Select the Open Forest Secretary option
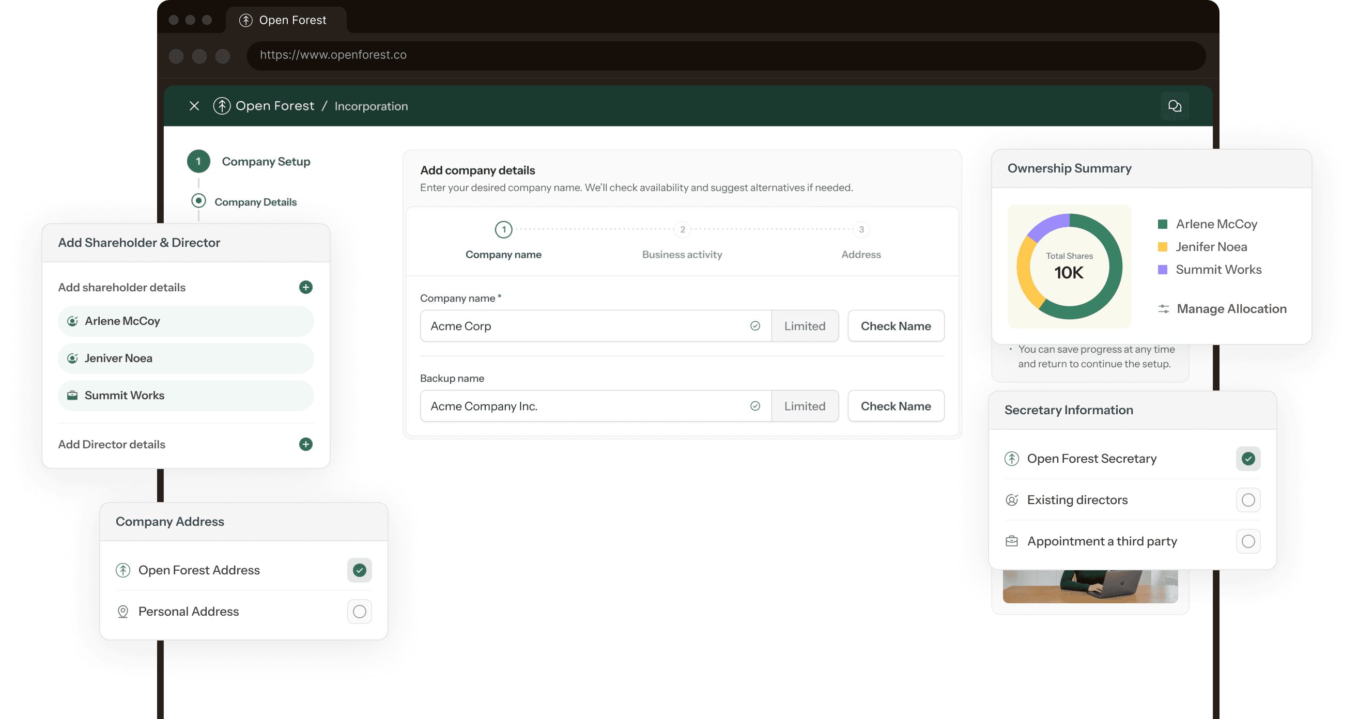The image size is (1358, 719). coord(1247,459)
